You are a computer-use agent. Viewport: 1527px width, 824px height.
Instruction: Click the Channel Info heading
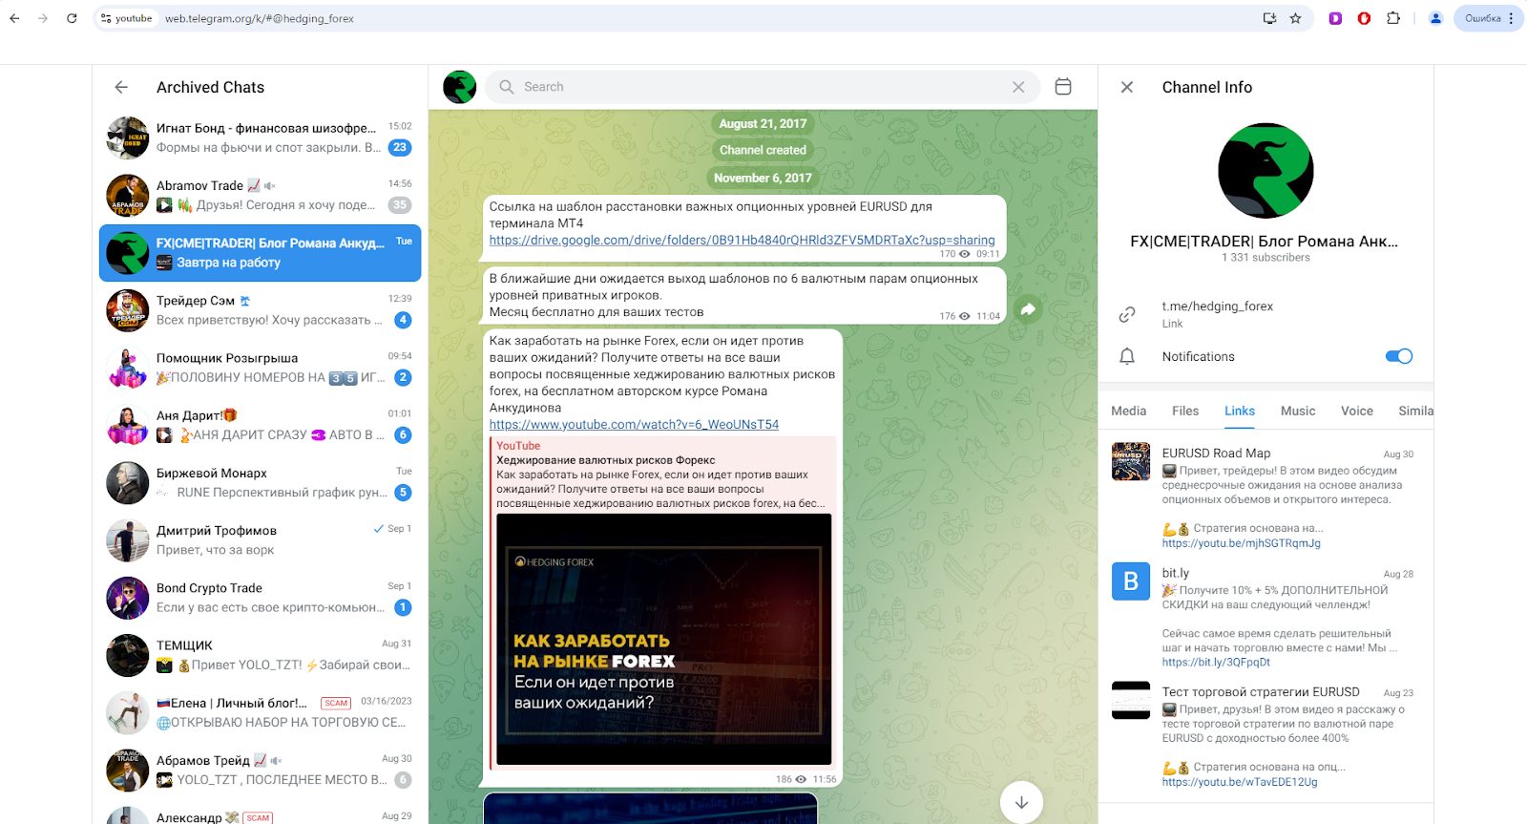(x=1207, y=87)
